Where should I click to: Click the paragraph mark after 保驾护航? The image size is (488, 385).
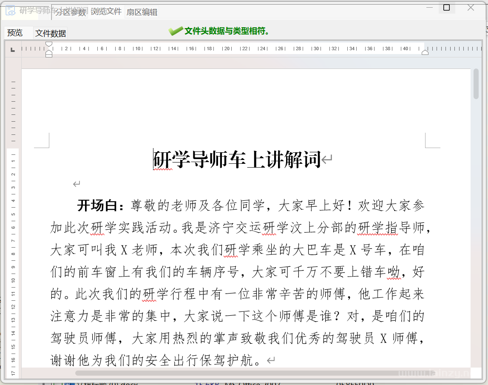tap(270, 359)
